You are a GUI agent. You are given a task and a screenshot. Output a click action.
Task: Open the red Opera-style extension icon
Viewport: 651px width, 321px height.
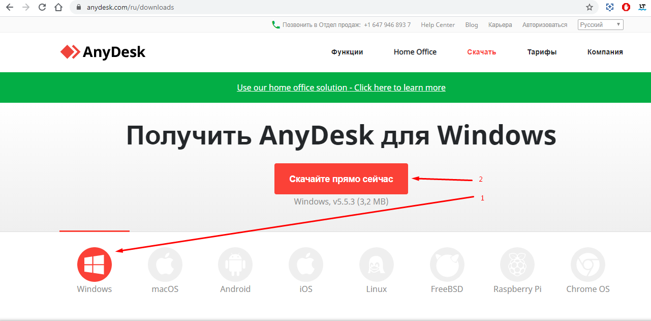[626, 8]
